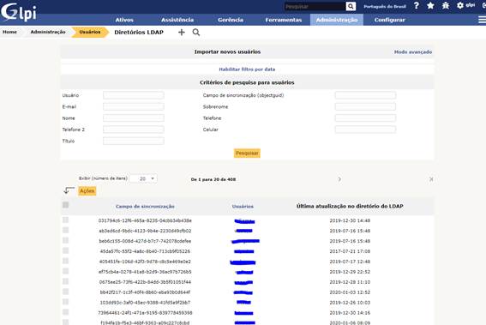Open the hamburger menu icon
This screenshot has width=486, height=325.
click(482, 20)
